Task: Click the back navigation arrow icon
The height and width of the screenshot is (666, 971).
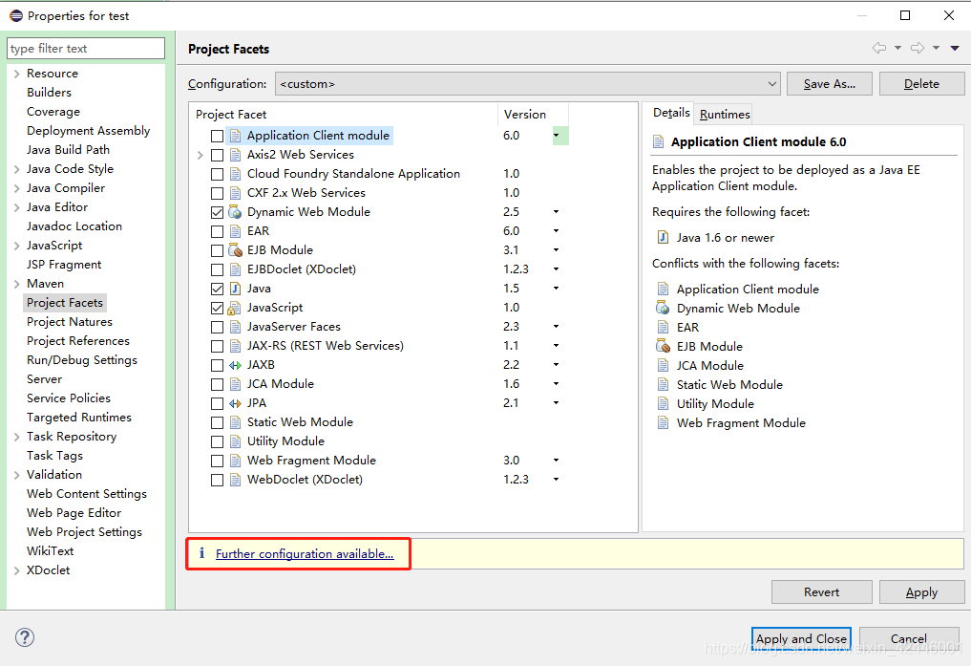Action: coord(878,48)
